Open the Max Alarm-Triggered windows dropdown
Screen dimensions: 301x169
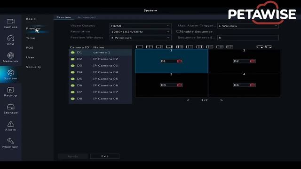point(248,26)
